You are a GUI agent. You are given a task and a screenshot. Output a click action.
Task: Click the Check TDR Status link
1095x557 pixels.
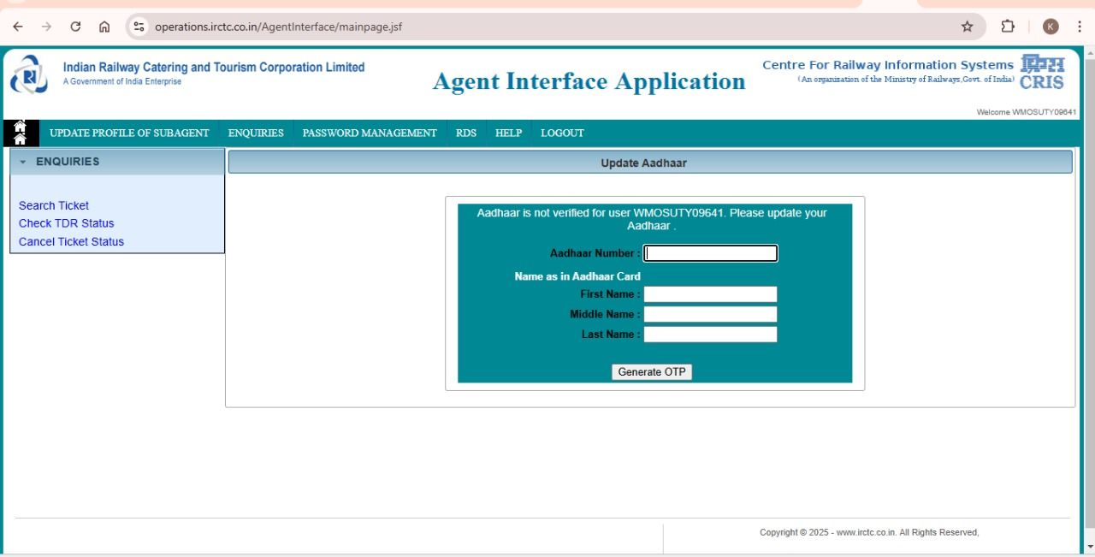pos(66,223)
